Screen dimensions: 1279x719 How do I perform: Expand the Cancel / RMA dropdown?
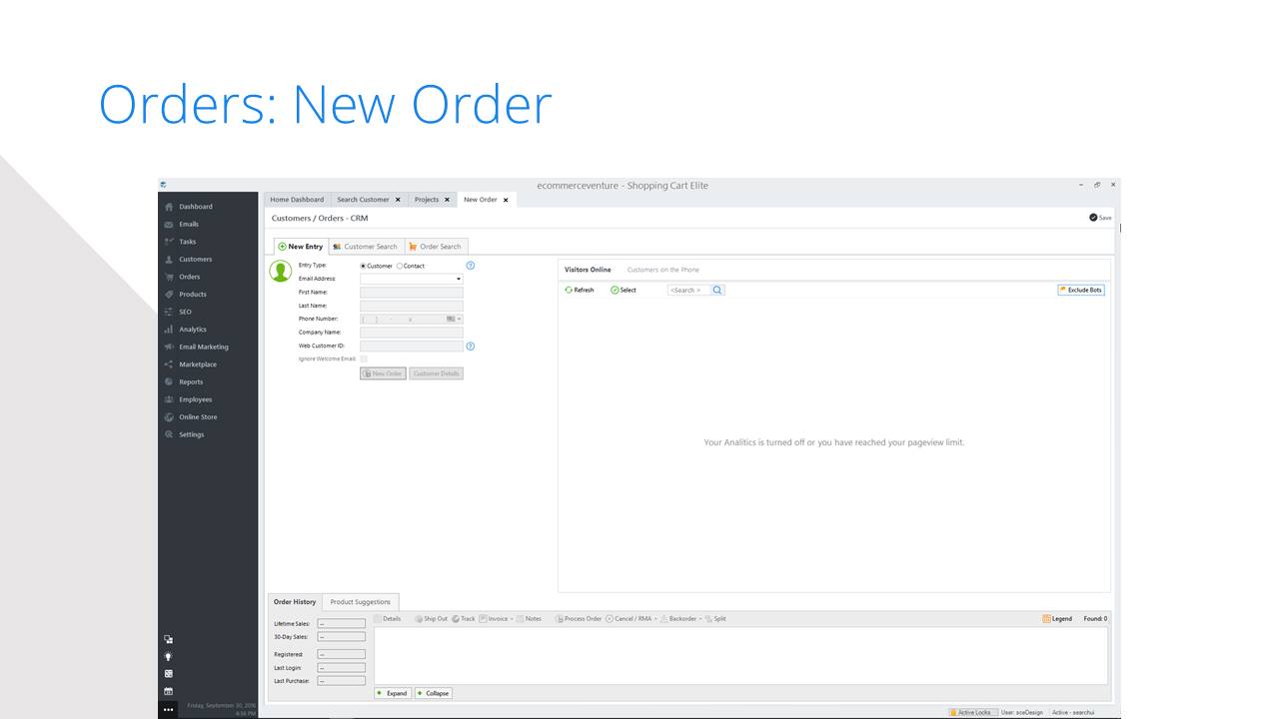656,619
